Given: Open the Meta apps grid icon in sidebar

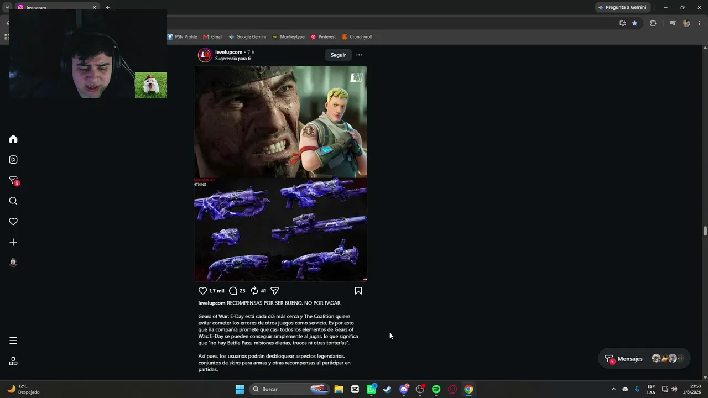Looking at the screenshot, I should click(13, 362).
